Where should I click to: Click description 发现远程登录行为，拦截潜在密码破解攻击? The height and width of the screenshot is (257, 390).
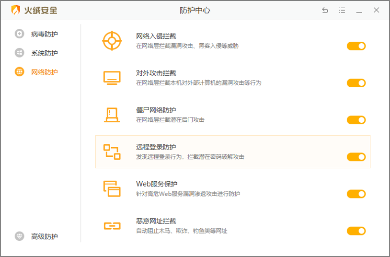point(190,157)
